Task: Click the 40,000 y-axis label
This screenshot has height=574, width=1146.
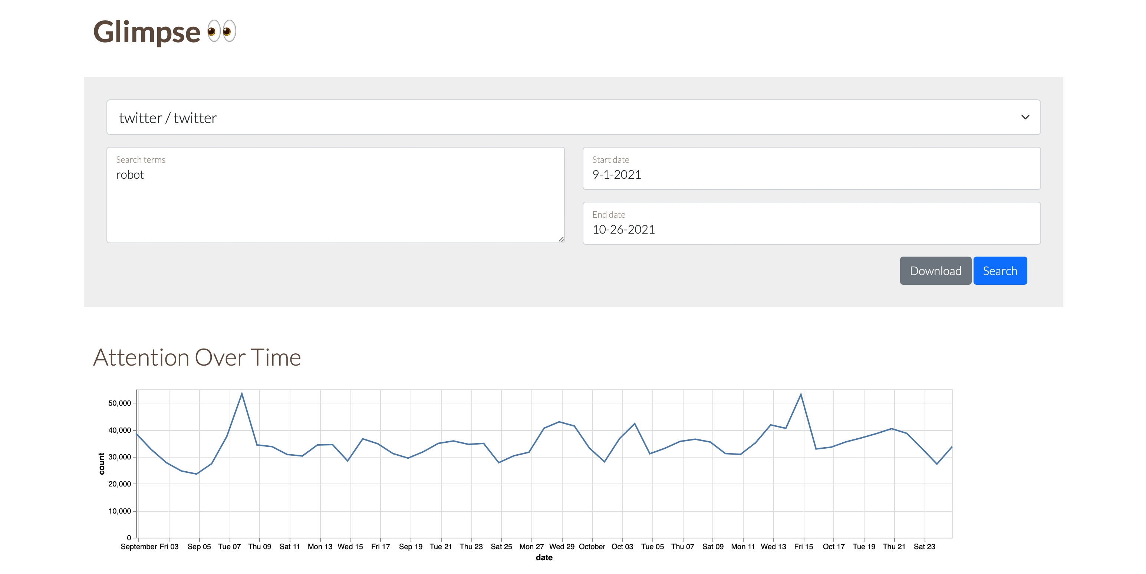Action: 119,430
